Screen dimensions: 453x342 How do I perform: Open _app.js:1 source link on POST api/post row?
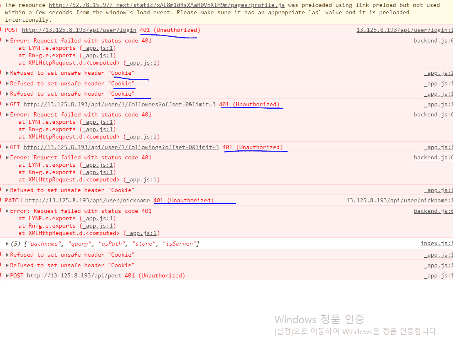click(438, 276)
